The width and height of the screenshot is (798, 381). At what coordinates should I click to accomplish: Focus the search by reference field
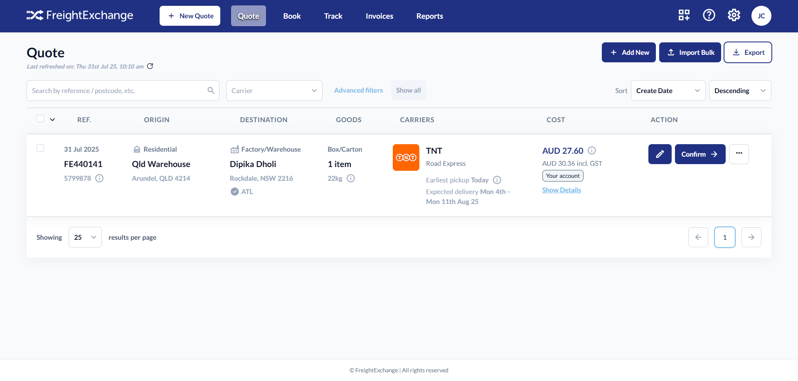pos(123,91)
